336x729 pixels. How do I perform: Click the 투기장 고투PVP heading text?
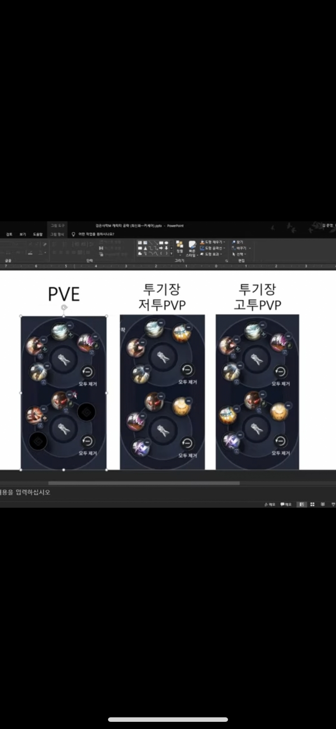point(258,297)
